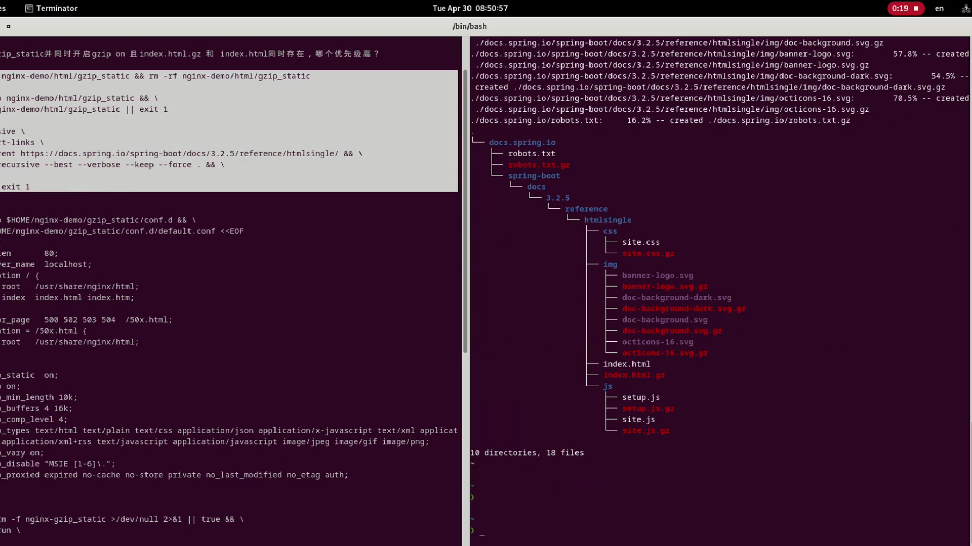Click 'localhost;' server name value
972x546 pixels.
point(68,264)
